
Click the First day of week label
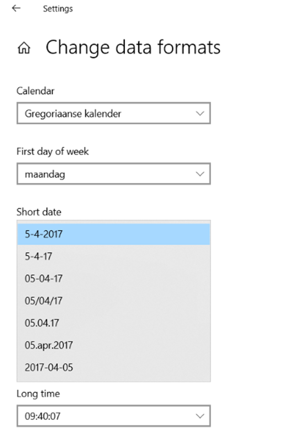52,151
